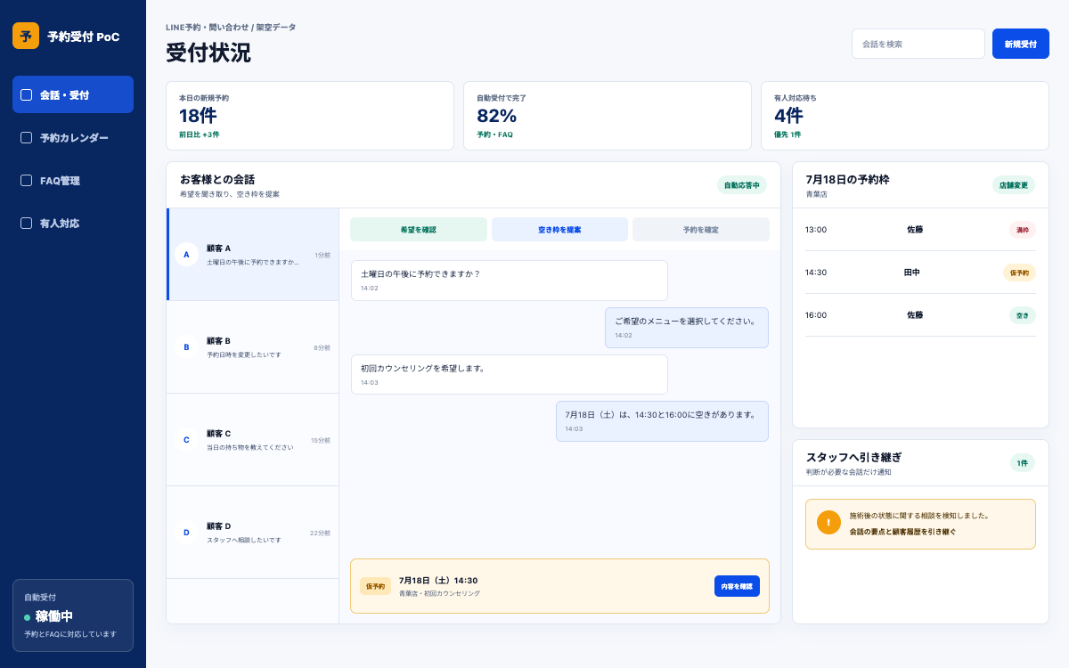Click the FAQ管理 sidebar square icon
Screen dimensions: 1069x668
tap(26, 180)
